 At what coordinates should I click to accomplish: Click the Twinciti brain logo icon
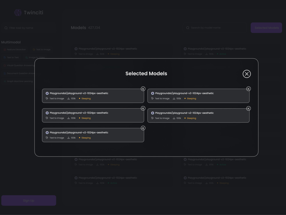pyautogui.click(x=18, y=13)
